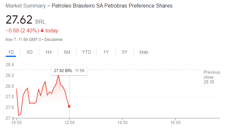Click the Previous close 28.30 label

coord(212,77)
